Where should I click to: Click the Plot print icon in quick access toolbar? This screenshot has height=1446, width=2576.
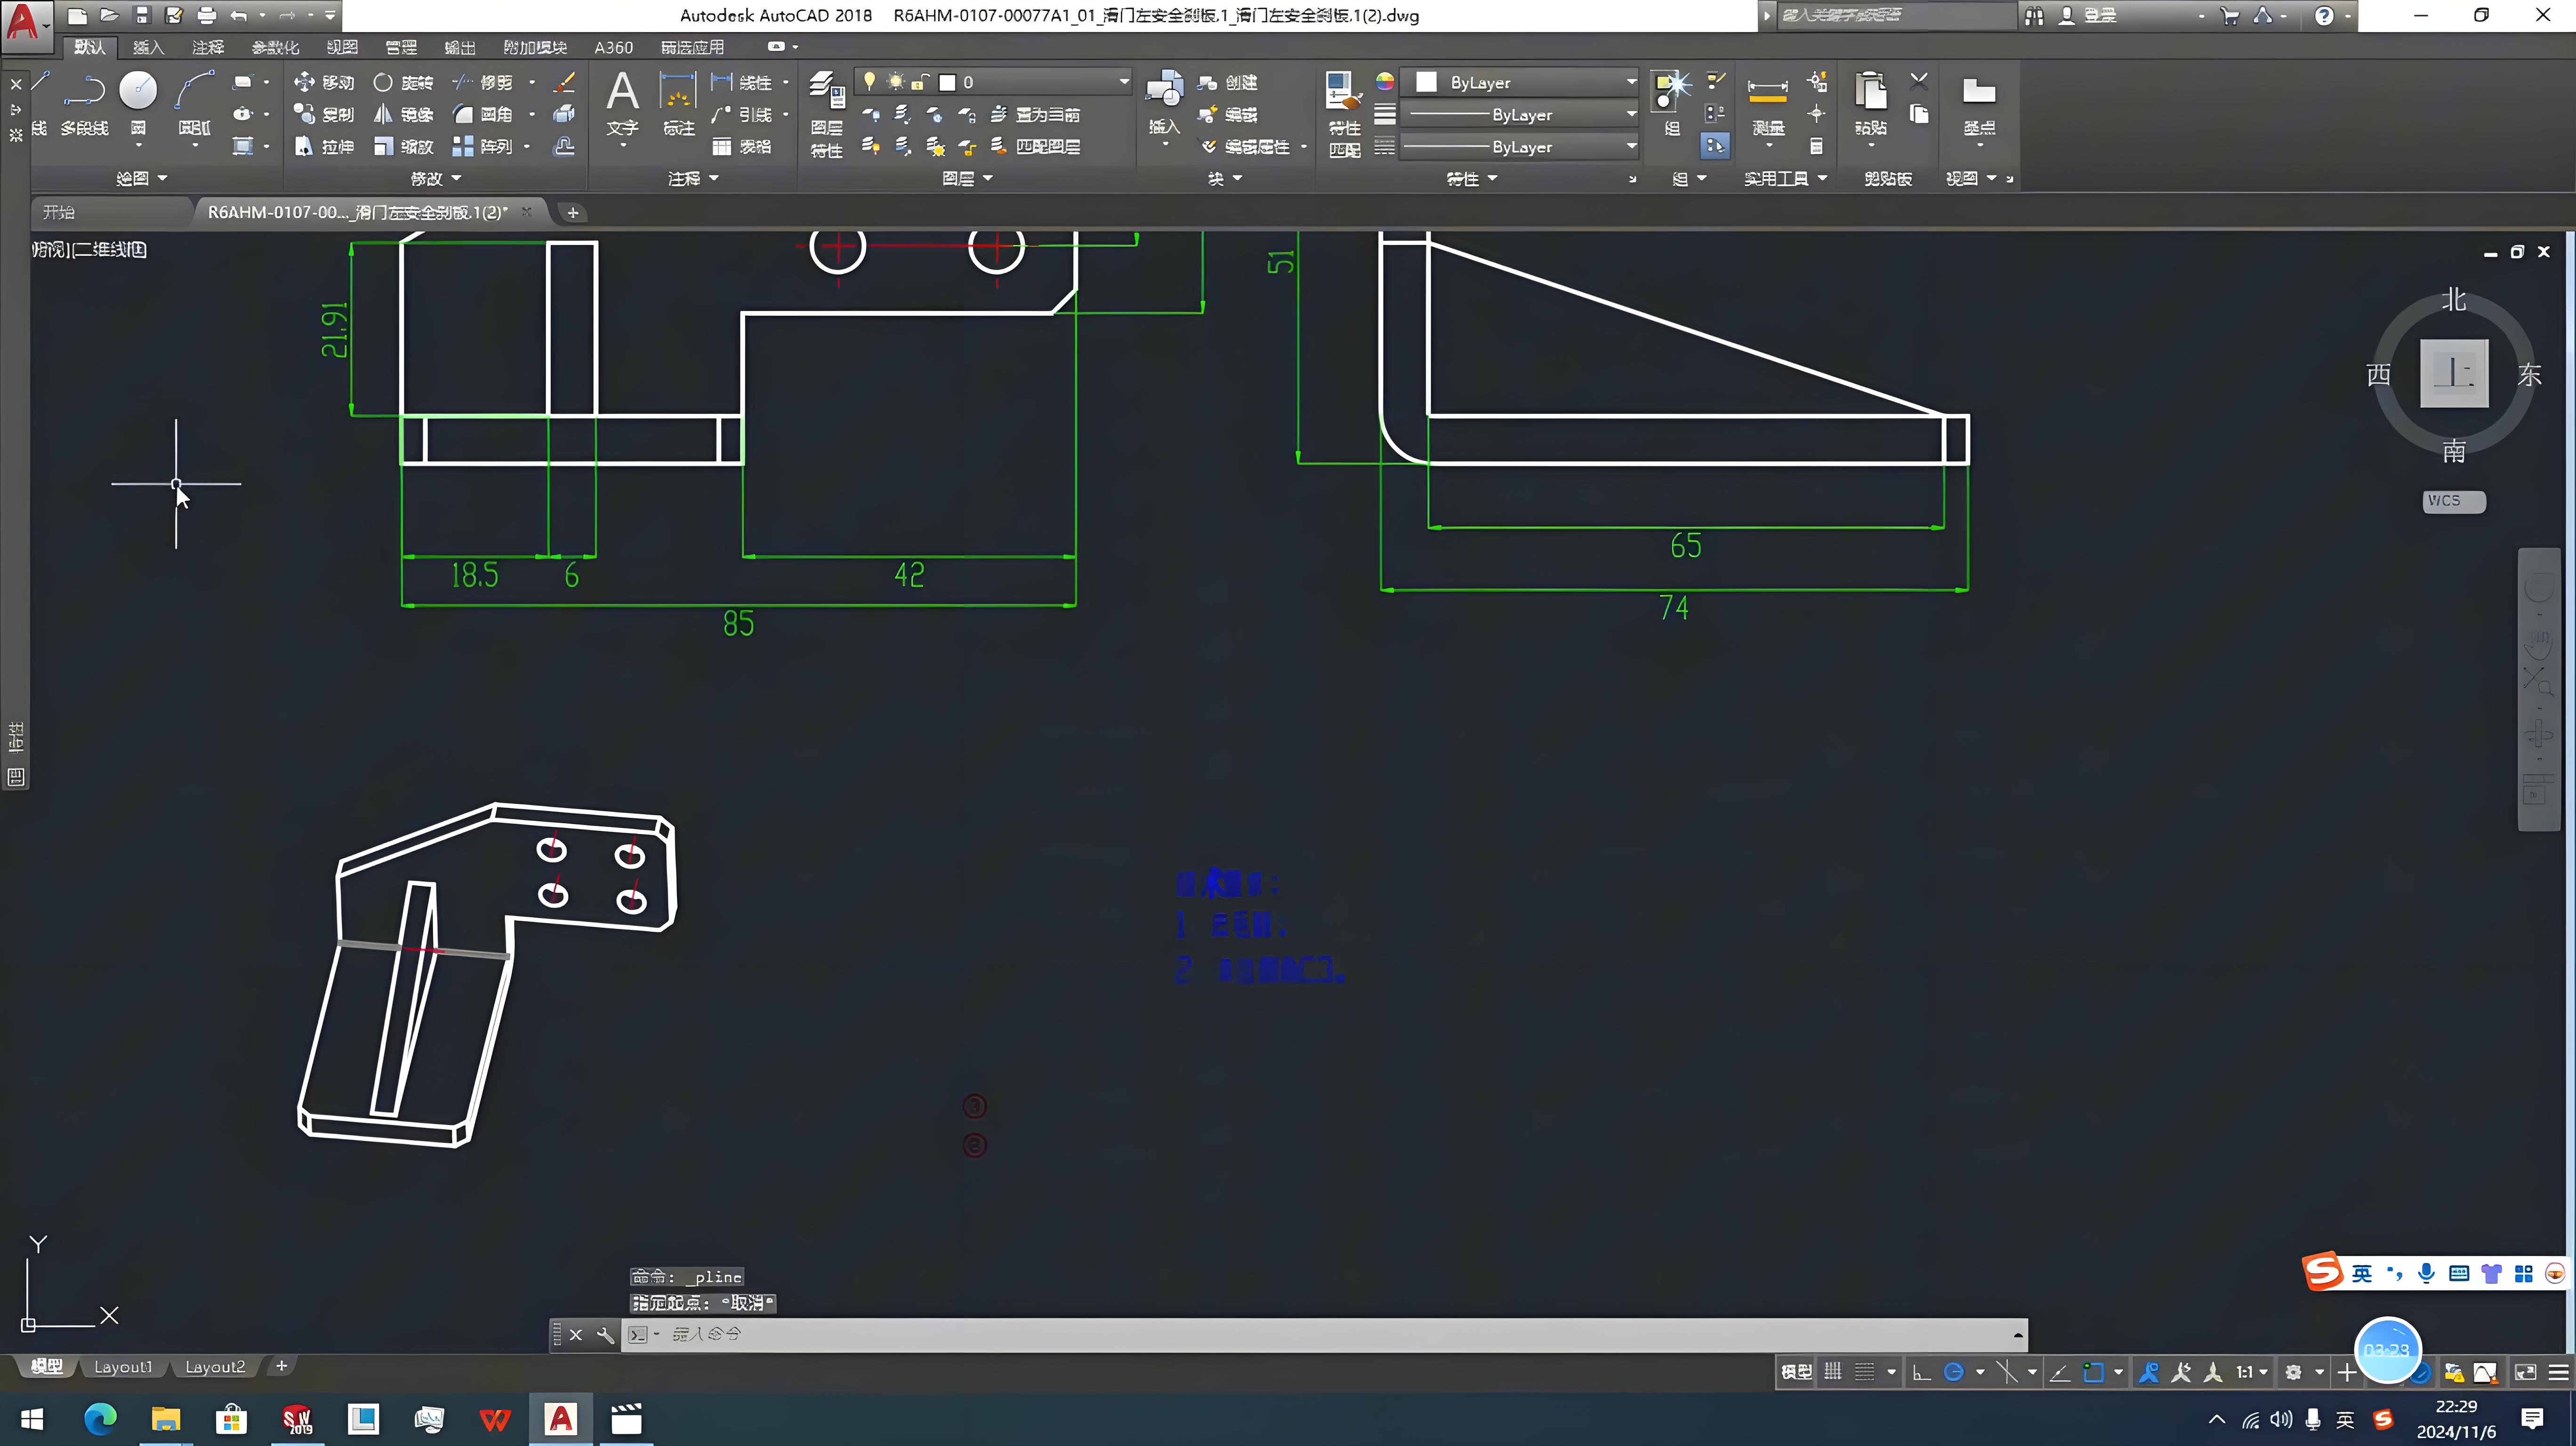click(x=206, y=15)
